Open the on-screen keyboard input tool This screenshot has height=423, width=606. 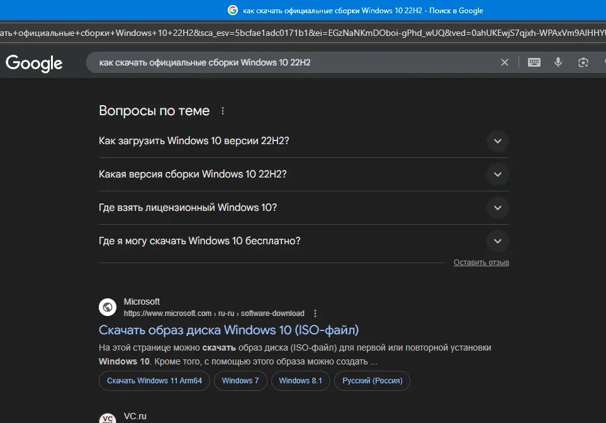pos(534,62)
